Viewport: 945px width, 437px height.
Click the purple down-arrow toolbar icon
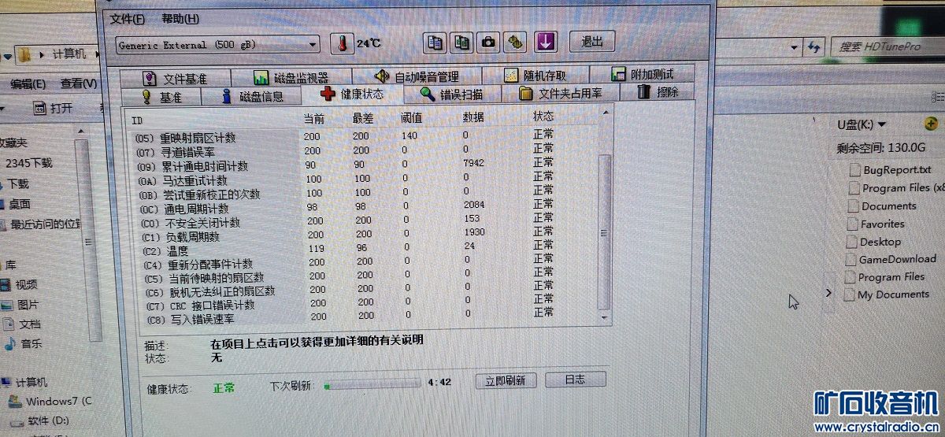tap(546, 42)
